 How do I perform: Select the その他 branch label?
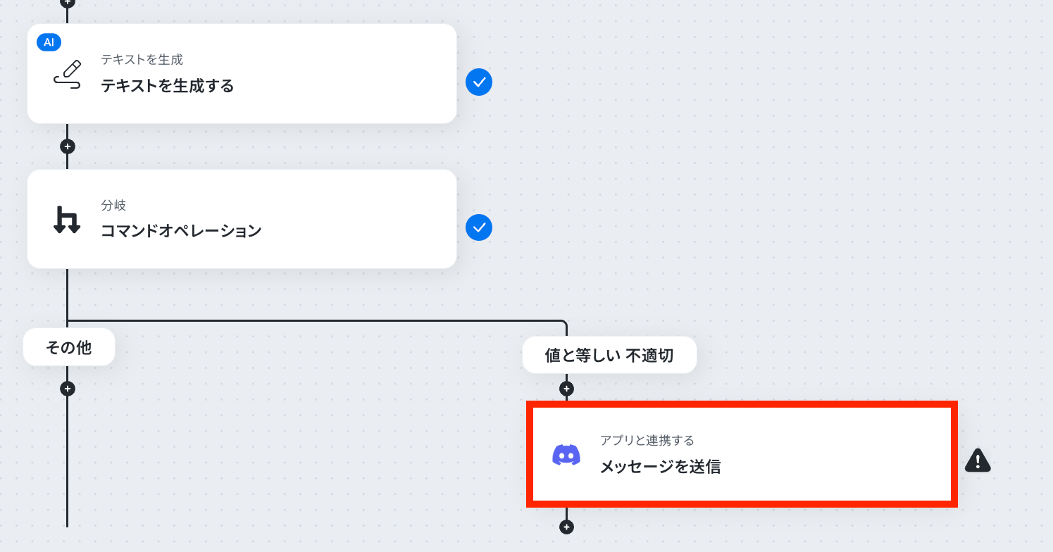pyautogui.click(x=69, y=347)
